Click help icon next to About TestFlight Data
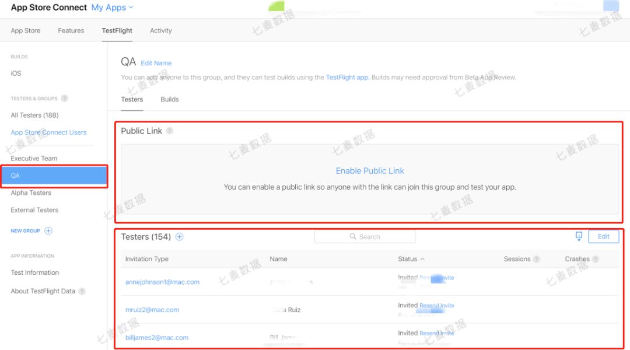This screenshot has height=350, width=630. (x=82, y=291)
